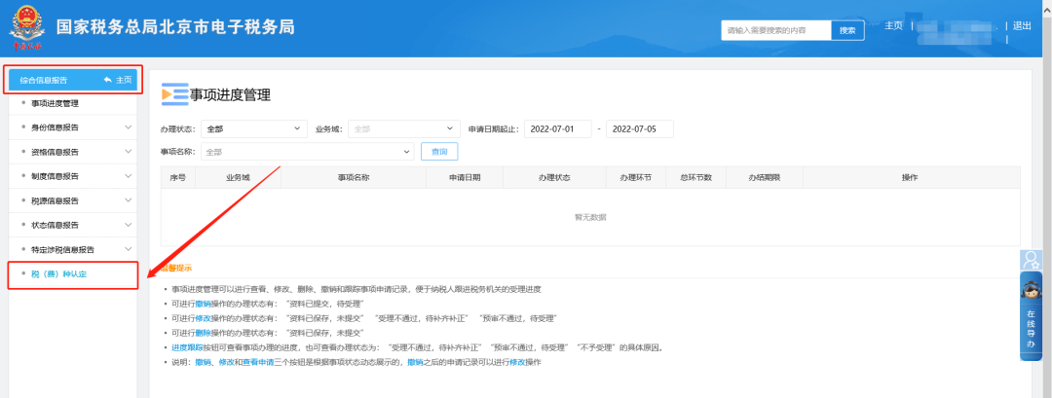
Task: Click the 事项进度管理 title icon
Action: [174, 94]
